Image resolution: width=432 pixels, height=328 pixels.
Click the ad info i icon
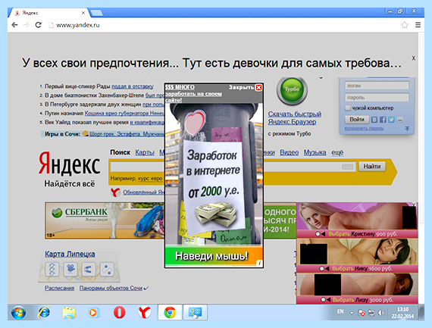click(x=259, y=264)
